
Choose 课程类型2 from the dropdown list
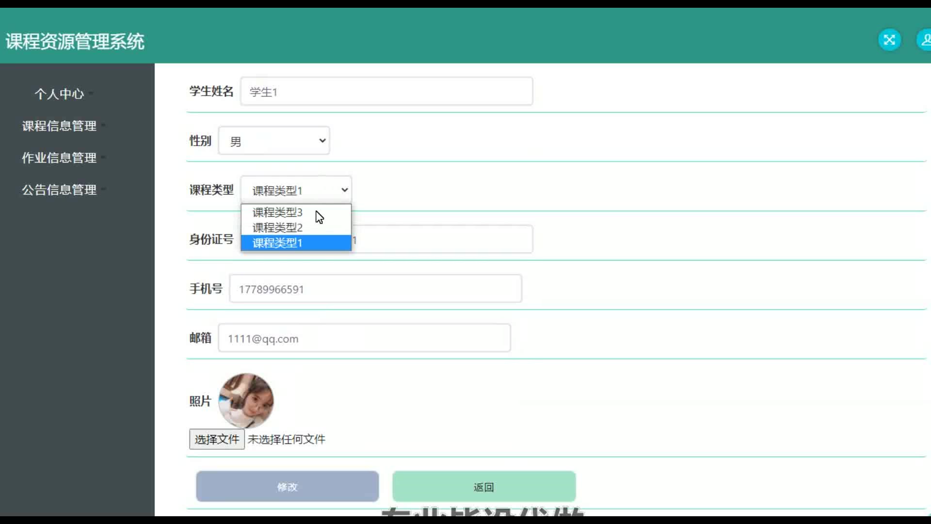point(296,228)
